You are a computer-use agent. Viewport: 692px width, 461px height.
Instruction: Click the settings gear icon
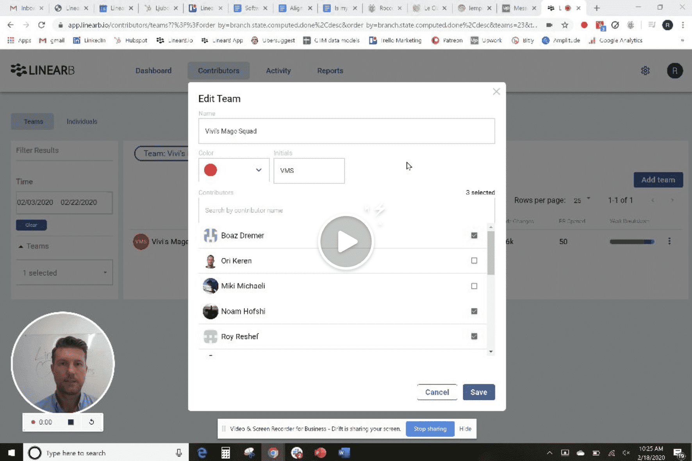pos(645,71)
